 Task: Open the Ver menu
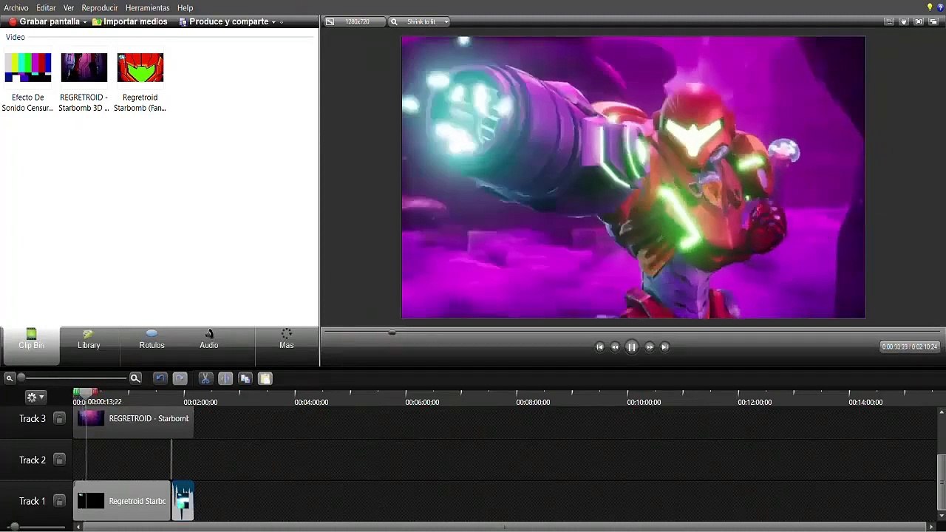(x=69, y=8)
